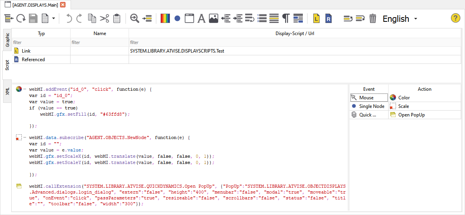The height and width of the screenshot is (215, 465).
Task: Click the scissors cut icon
Action: point(104,19)
